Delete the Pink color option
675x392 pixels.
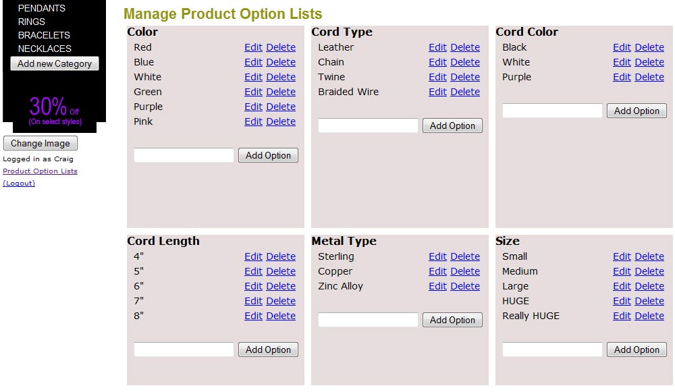pos(281,121)
